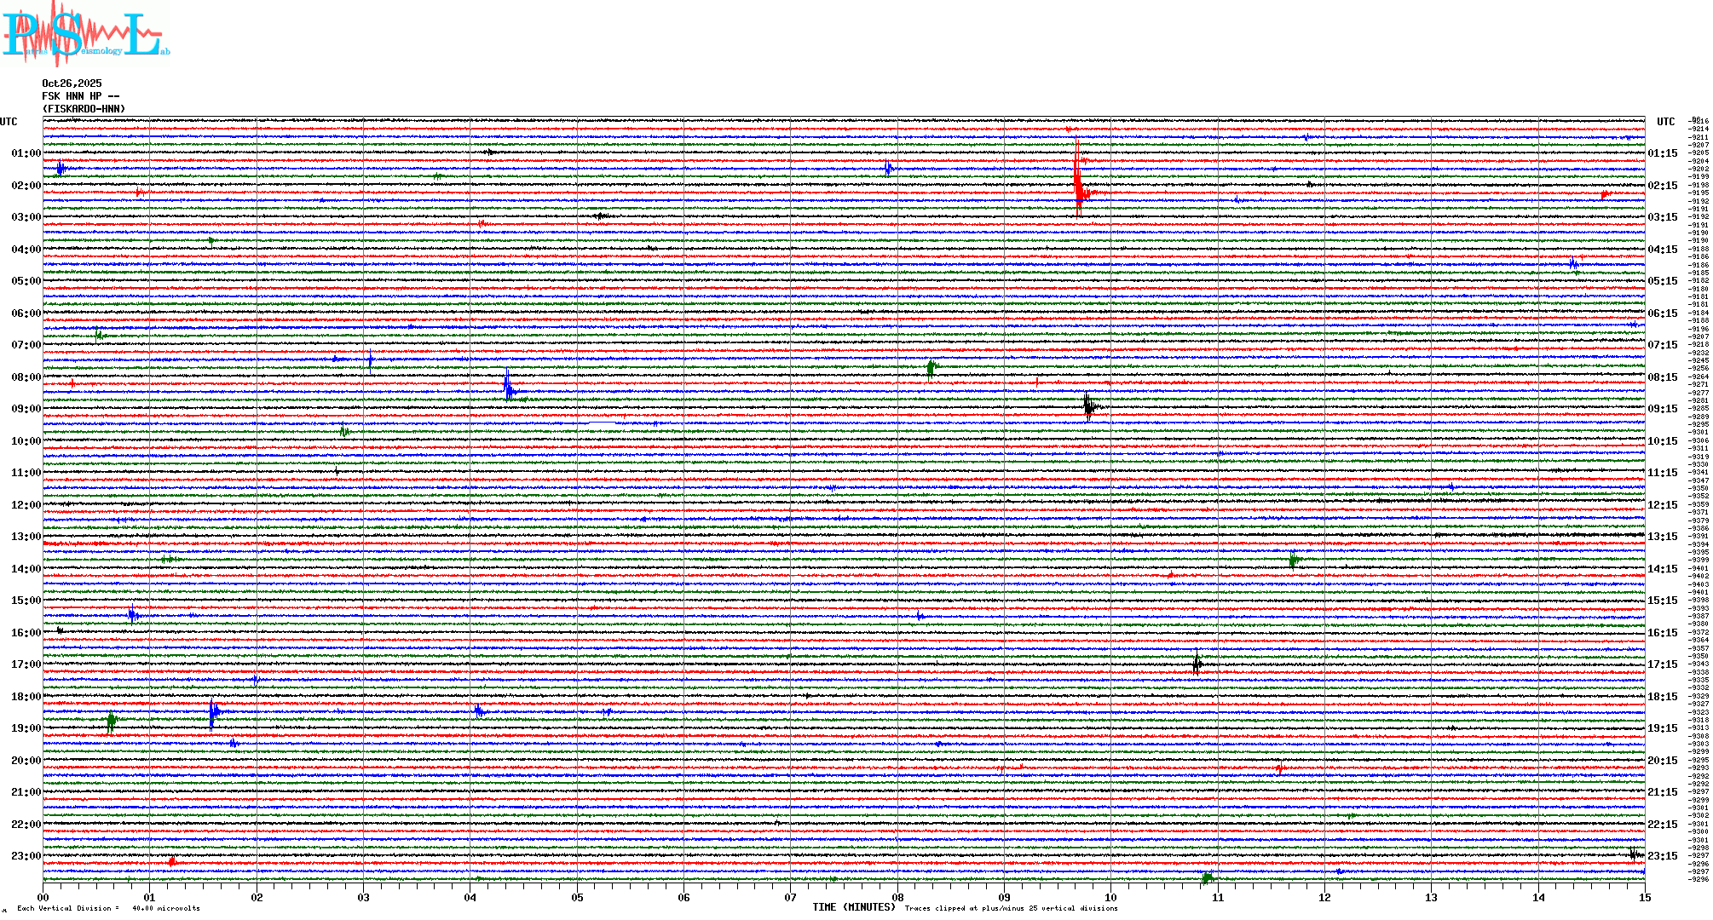Click the right 02:15 time label
1713x920 pixels.
(1662, 186)
